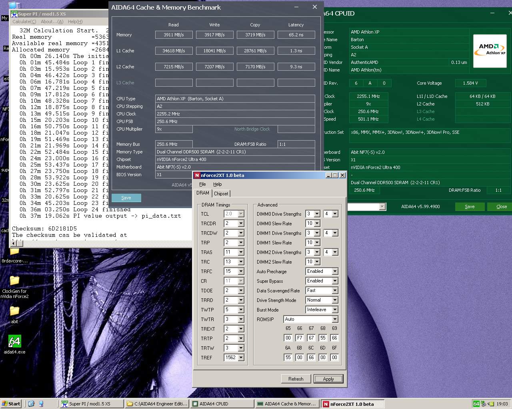Open Calculate menu in Super PI
512x409 pixels.
coord(24,22)
